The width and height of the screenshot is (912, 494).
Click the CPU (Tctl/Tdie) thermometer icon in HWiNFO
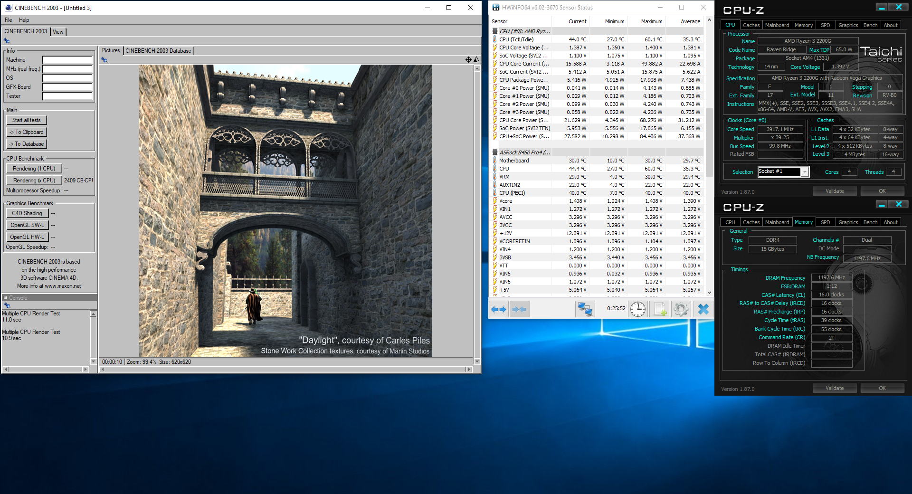click(x=495, y=39)
